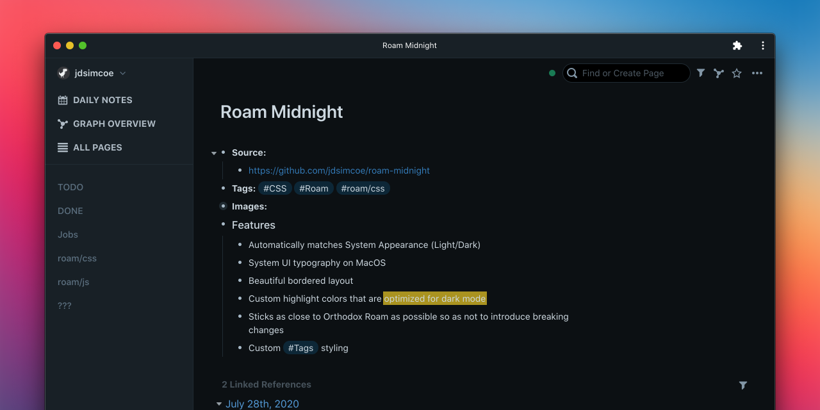Open ALL PAGES from the sidebar
The width and height of the screenshot is (820, 410).
point(96,147)
